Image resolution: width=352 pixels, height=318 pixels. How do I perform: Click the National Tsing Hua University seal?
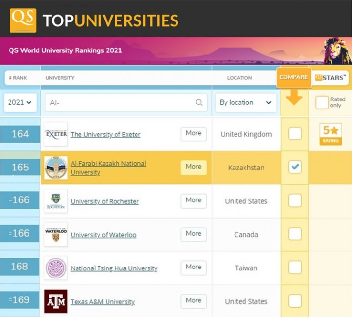point(56,268)
